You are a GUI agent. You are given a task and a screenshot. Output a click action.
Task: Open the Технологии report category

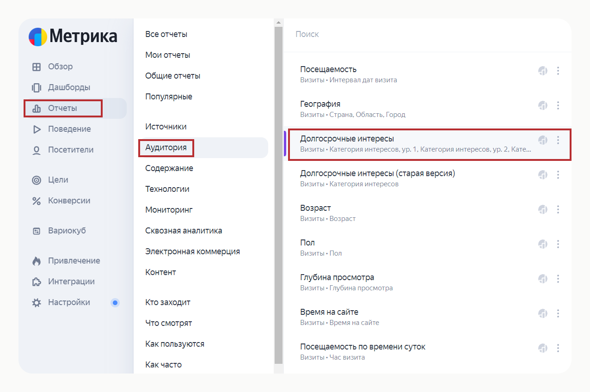(167, 189)
